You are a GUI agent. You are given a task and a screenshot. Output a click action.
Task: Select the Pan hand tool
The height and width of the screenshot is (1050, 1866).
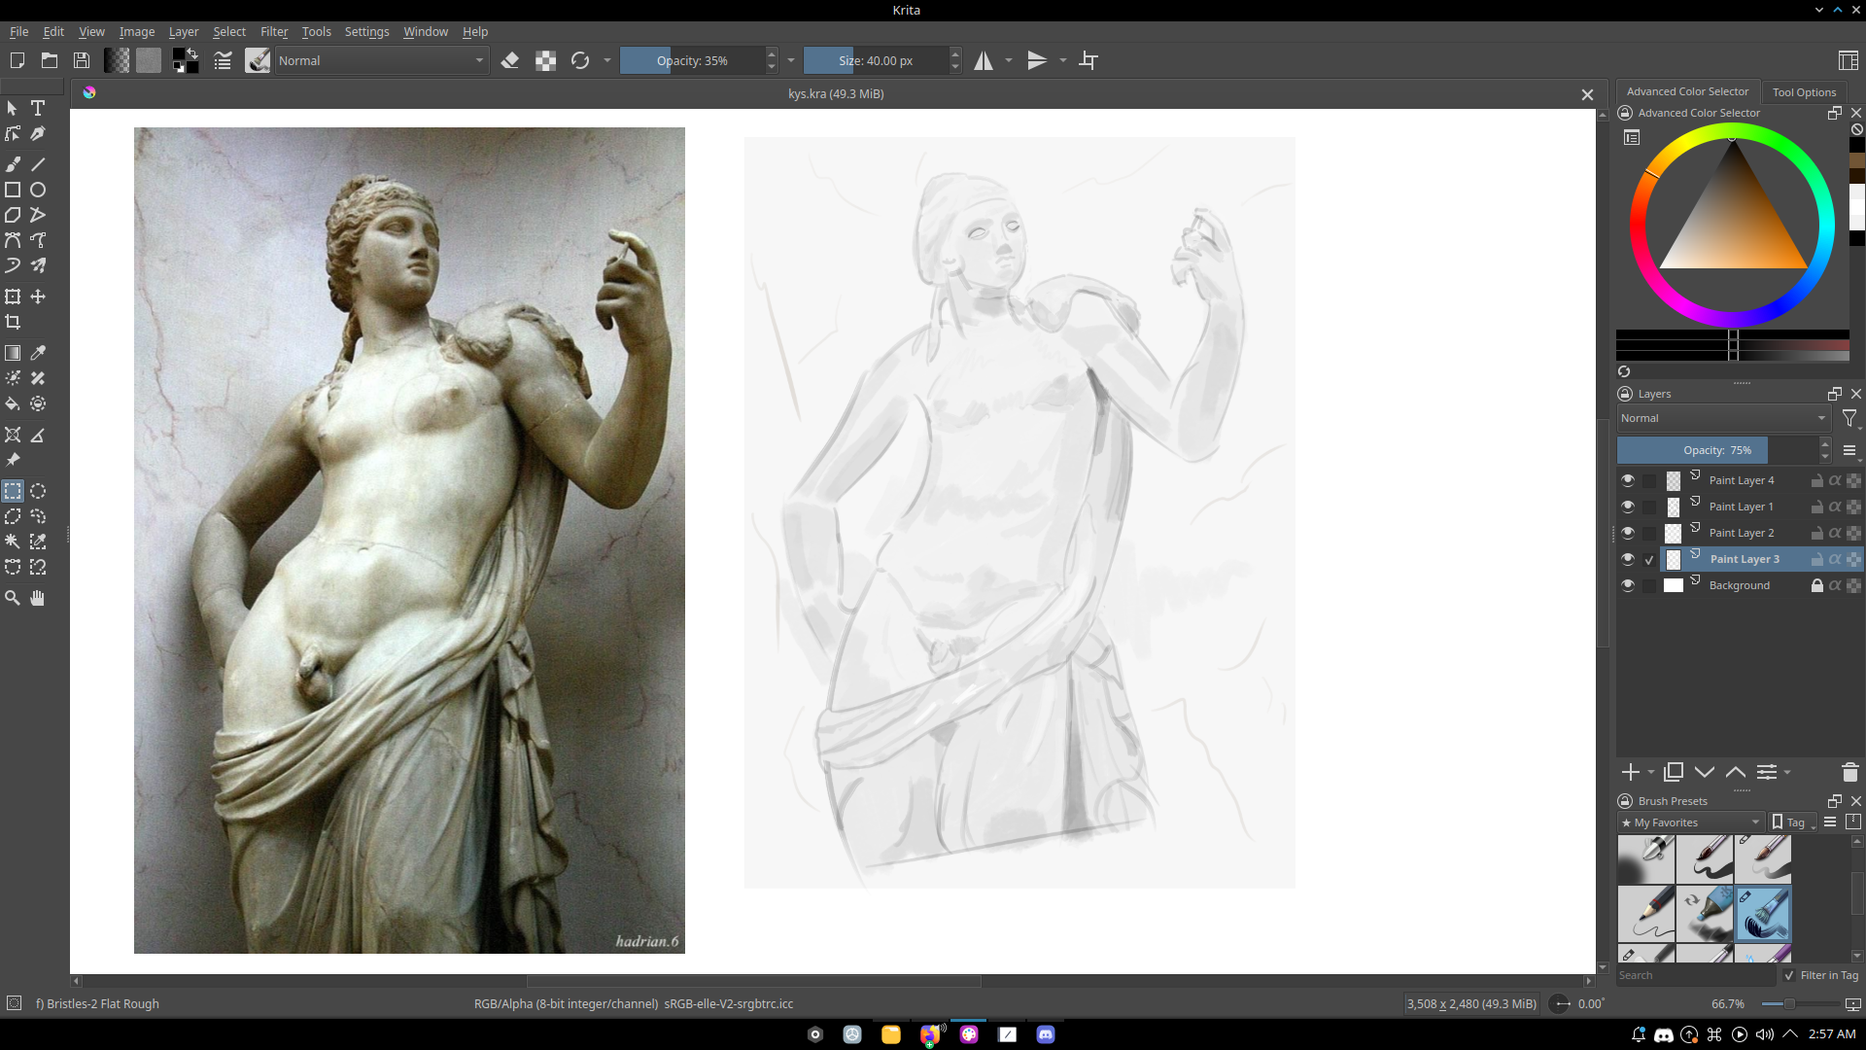pyautogui.click(x=38, y=598)
